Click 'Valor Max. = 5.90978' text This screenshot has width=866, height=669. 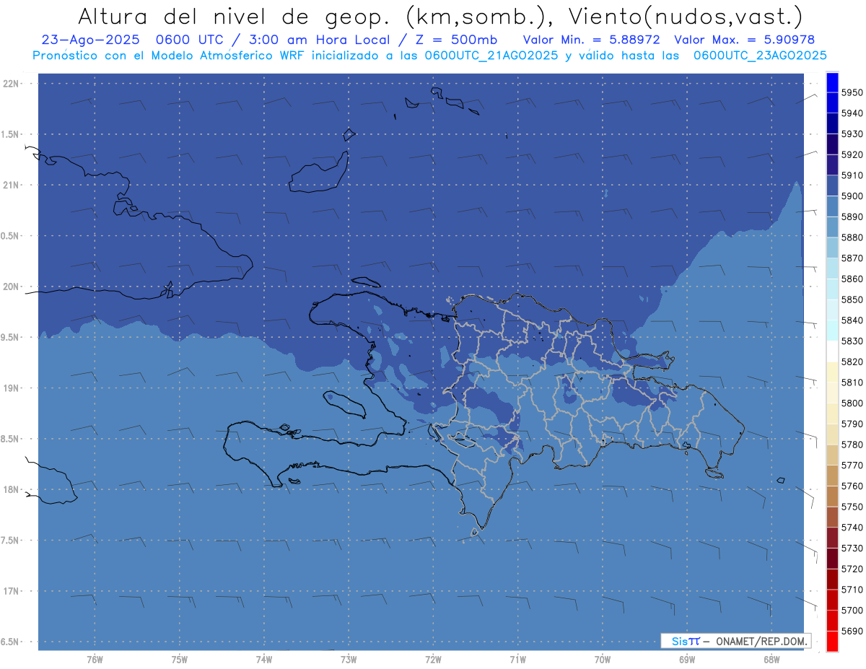[745, 40]
